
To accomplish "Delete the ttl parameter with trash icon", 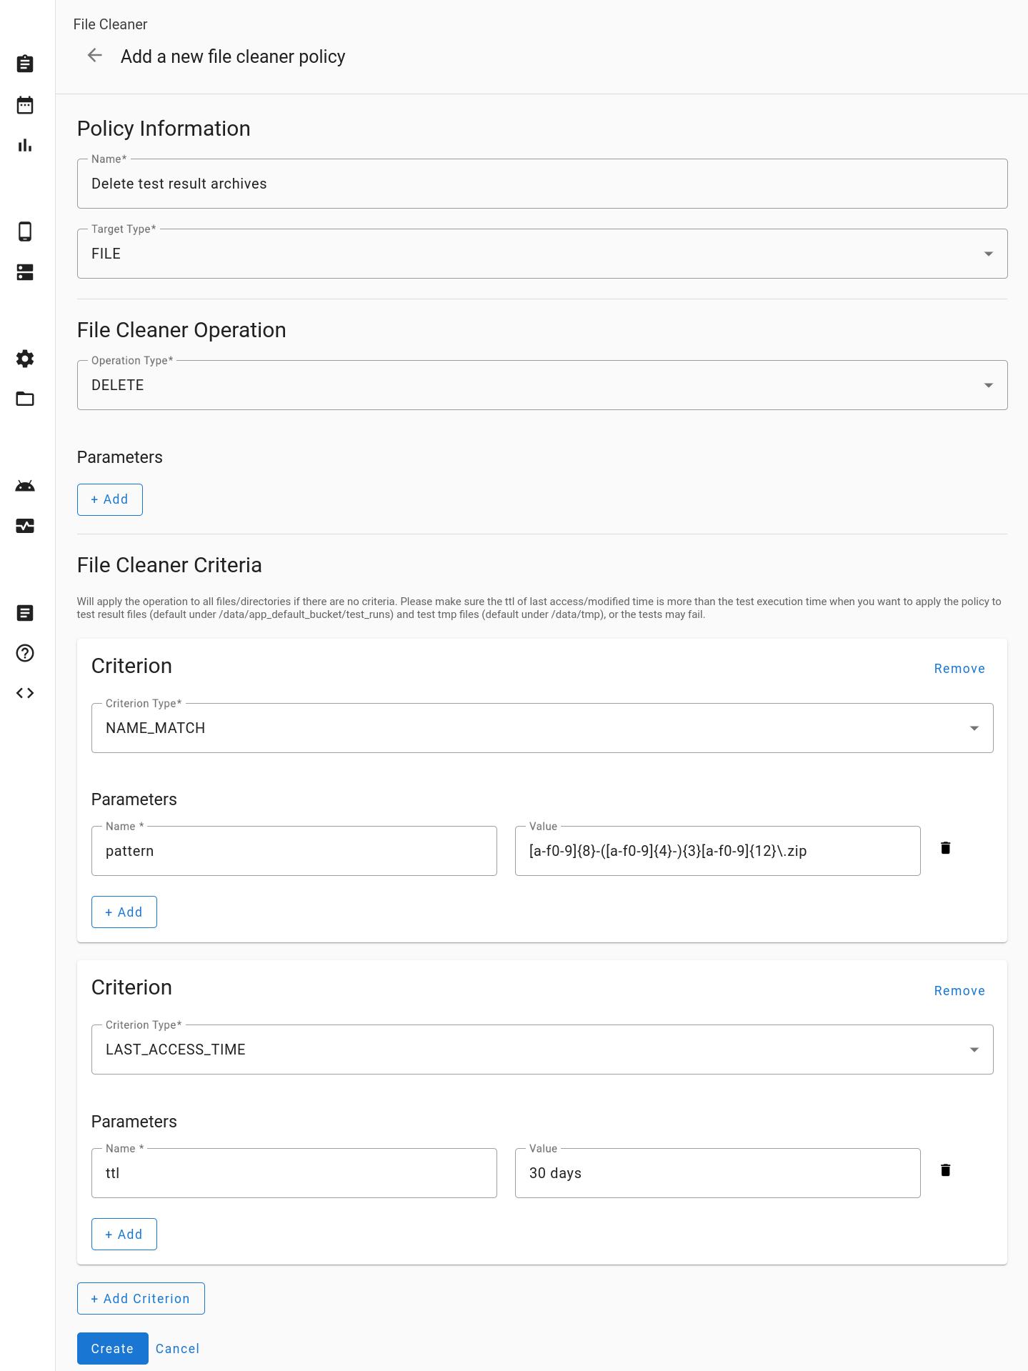I will pos(945,1170).
